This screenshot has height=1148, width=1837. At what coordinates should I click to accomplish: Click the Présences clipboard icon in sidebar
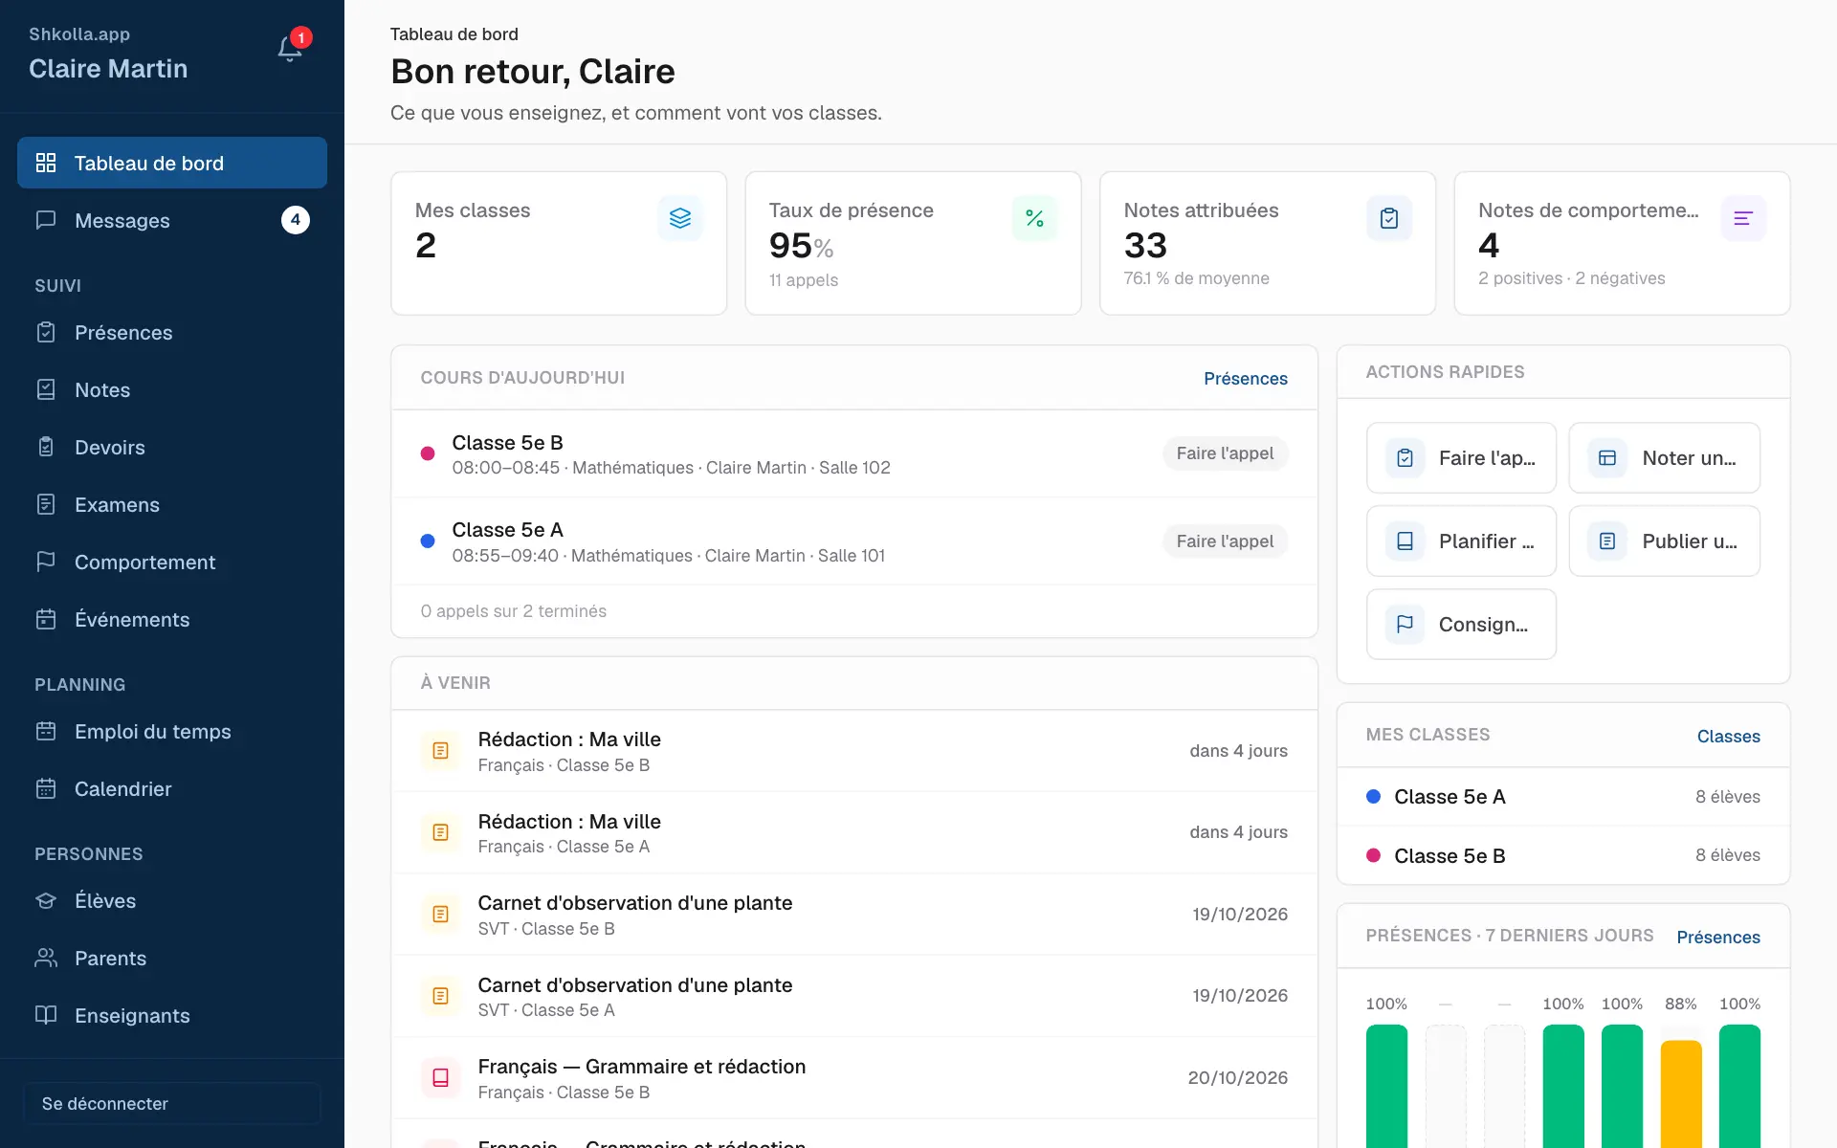tap(46, 332)
